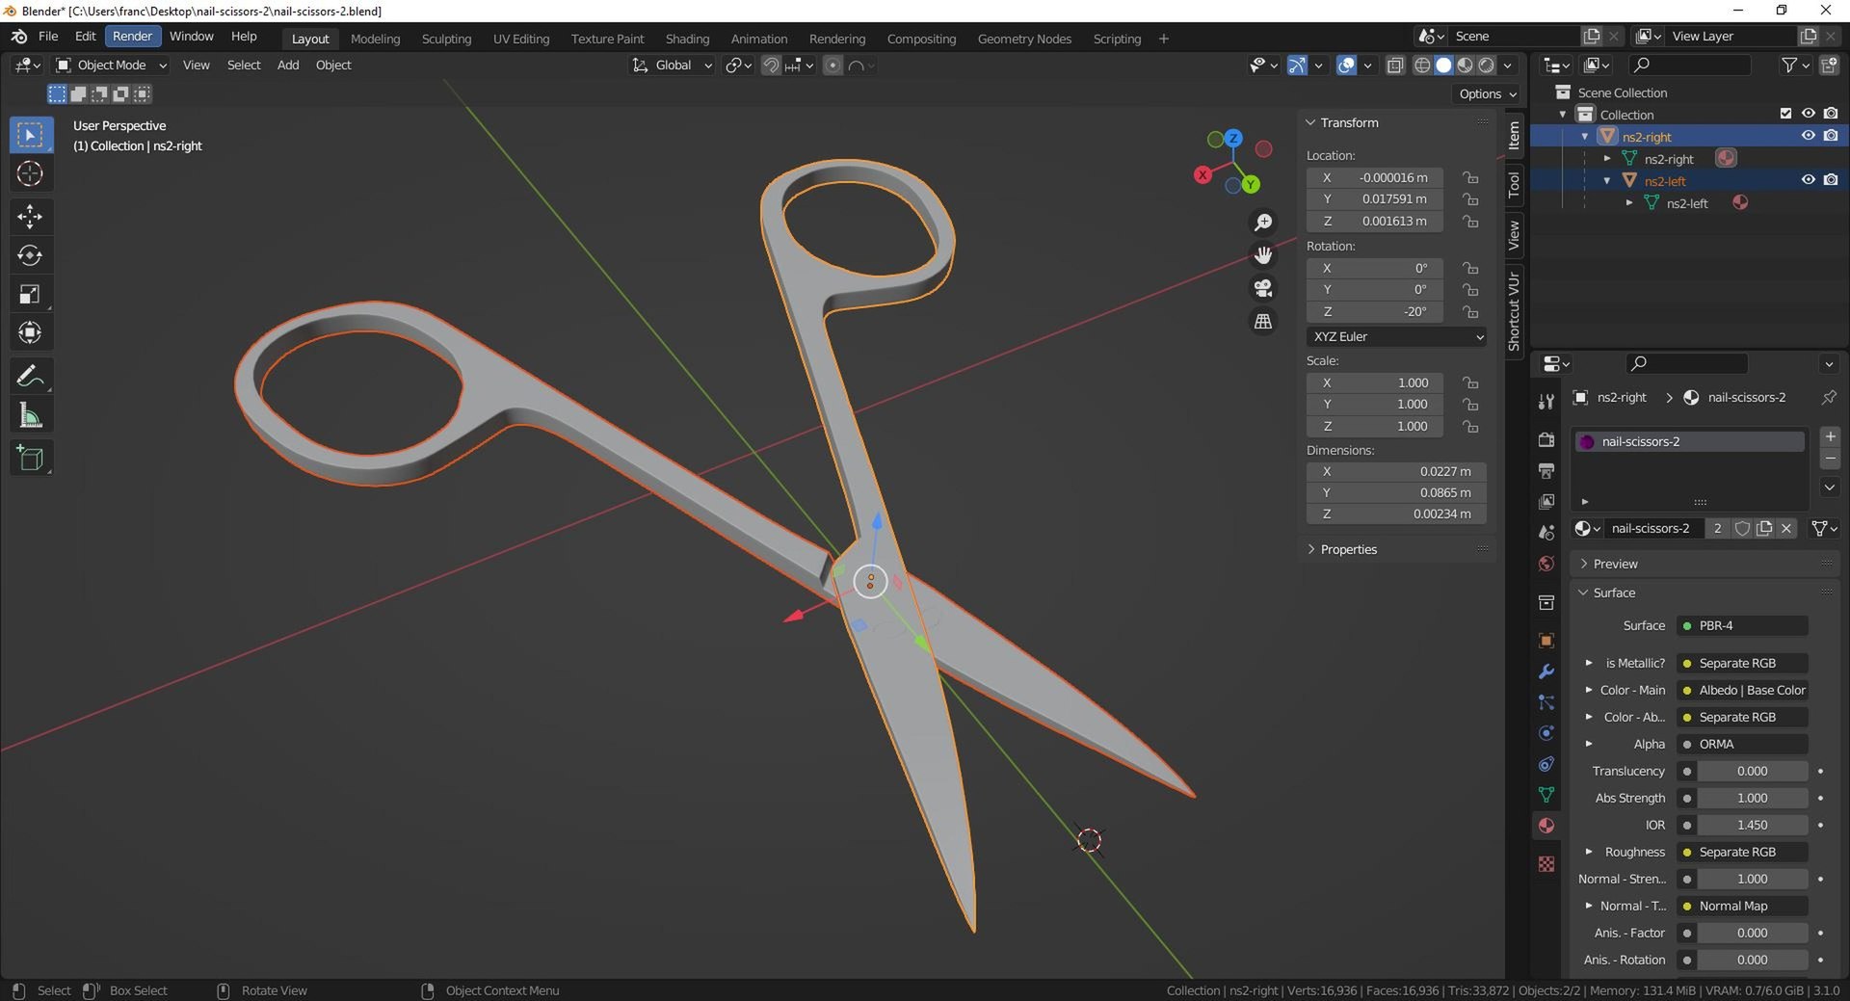The image size is (1850, 1001).
Task: Click the IOR value slider
Action: click(1752, 825)
